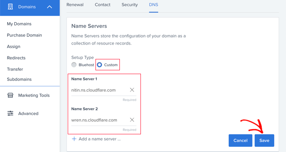The image size is (286, 152).
Task: Click the Marketing Tools storefront icon
Action: (x=10, y=95)
